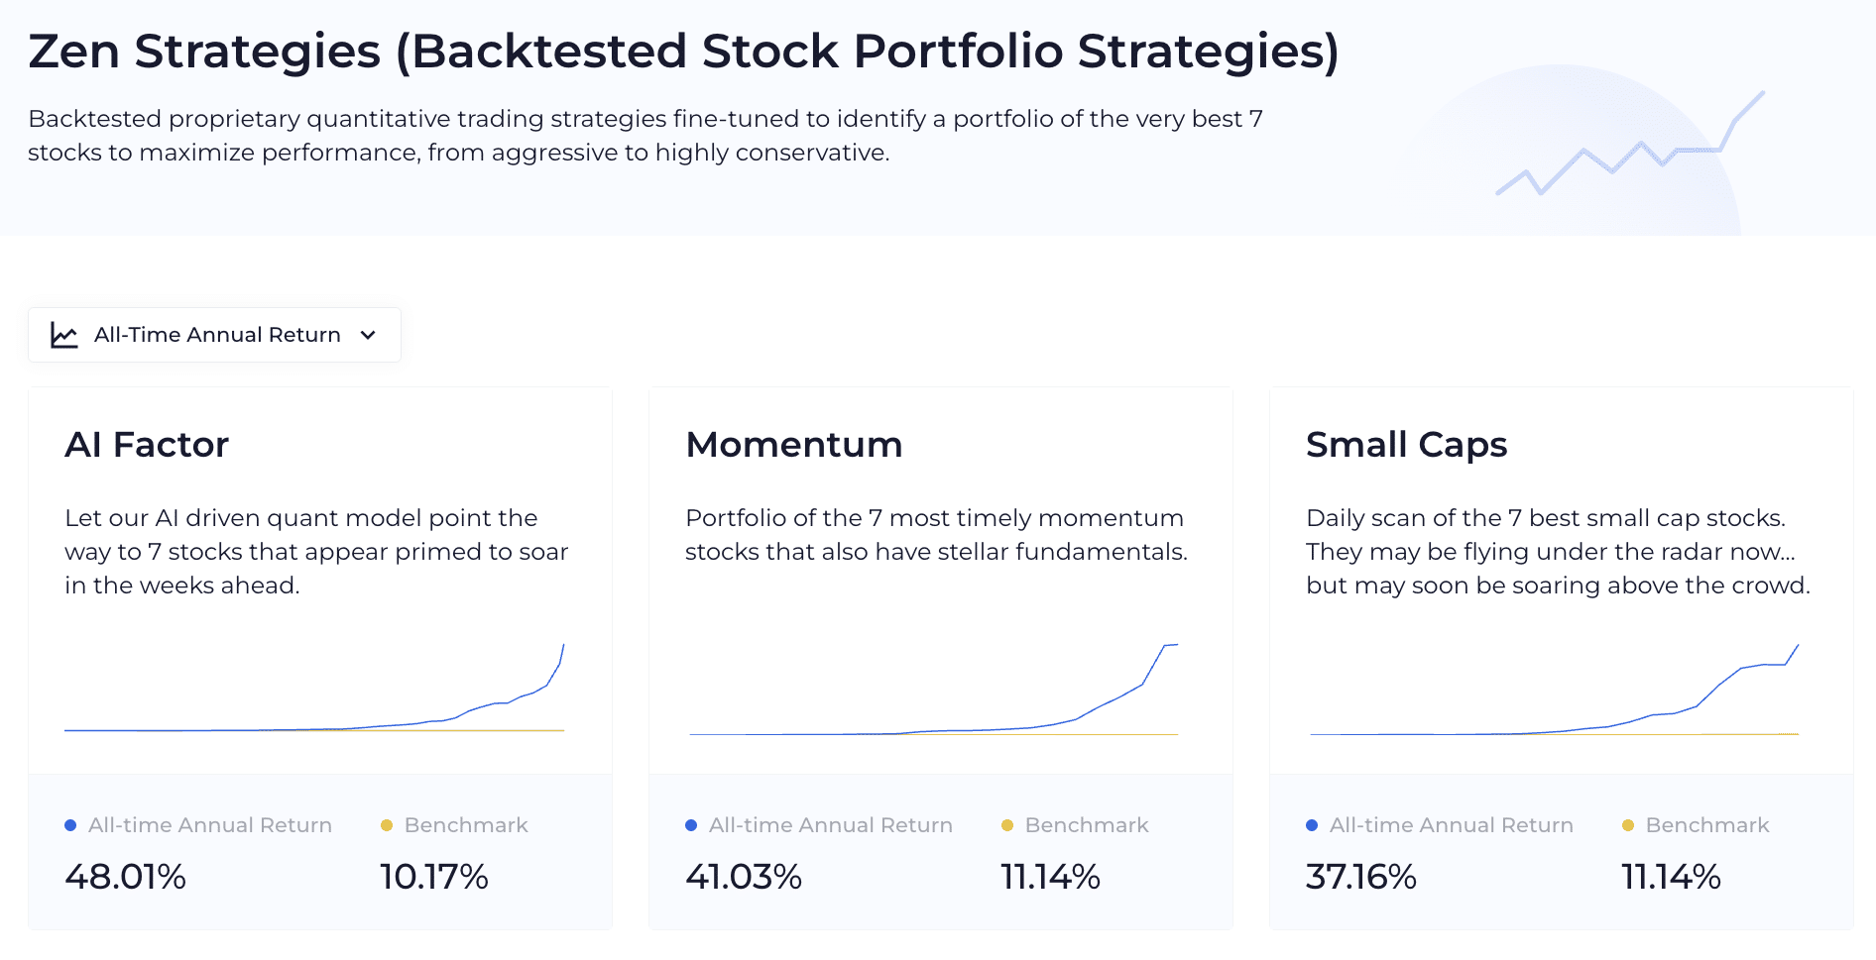Click the Zen Strategies page heading
Image resolution: width=1876 pixels, height=960 pixels.
tap(684, 52)
